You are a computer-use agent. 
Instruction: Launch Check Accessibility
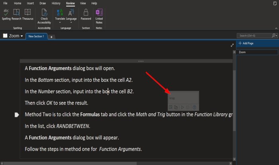click(x=44, y=16)
